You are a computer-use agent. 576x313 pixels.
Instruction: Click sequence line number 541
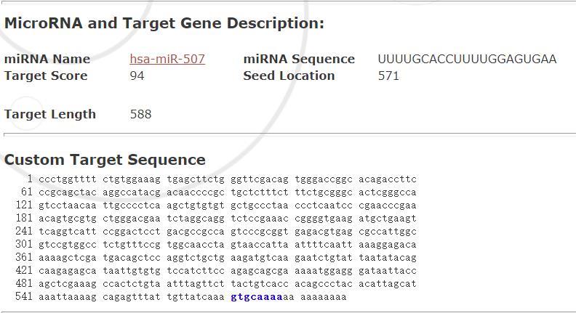(x=24, y=296)
